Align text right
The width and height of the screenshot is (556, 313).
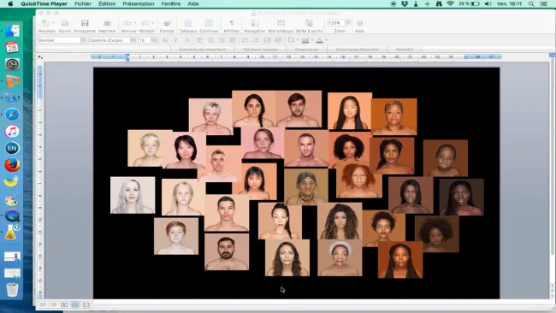[222, 40]
